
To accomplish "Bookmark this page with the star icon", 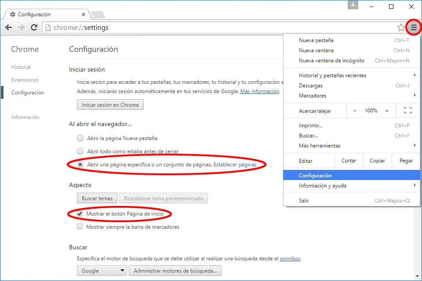I will [x=401, y=28].
